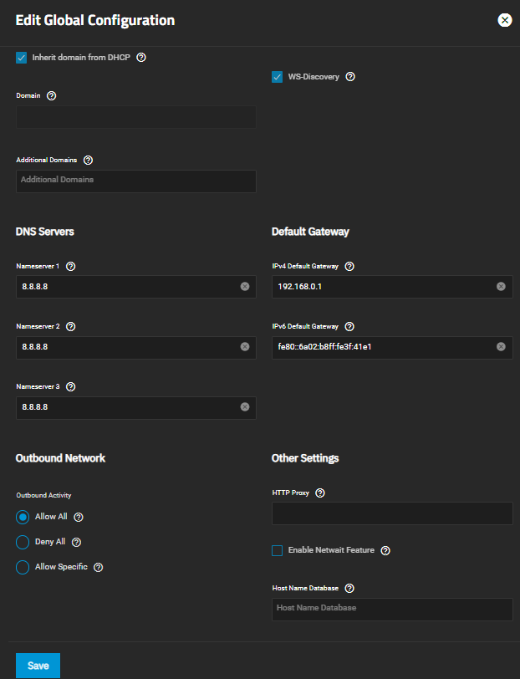This screenshot has height=679, width=520.
Task: Select Deny All outbound activity
Action: [23, 542]
